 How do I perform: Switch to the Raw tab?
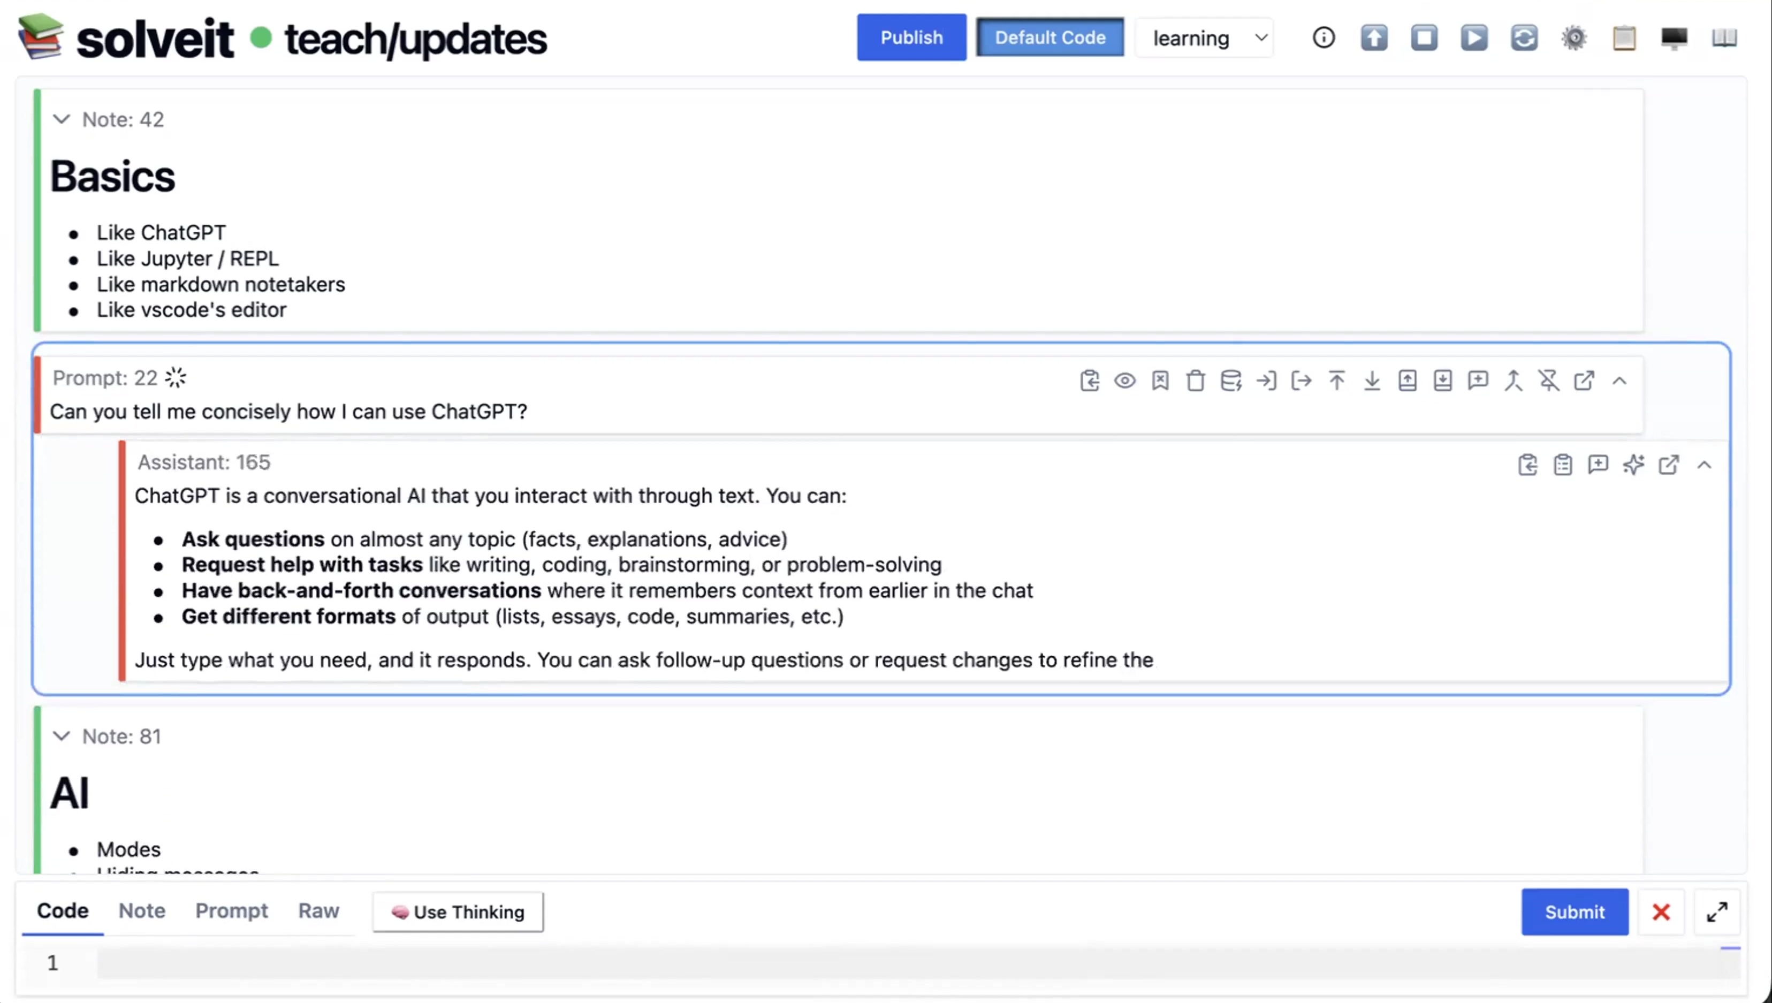[x=318, y=911]
